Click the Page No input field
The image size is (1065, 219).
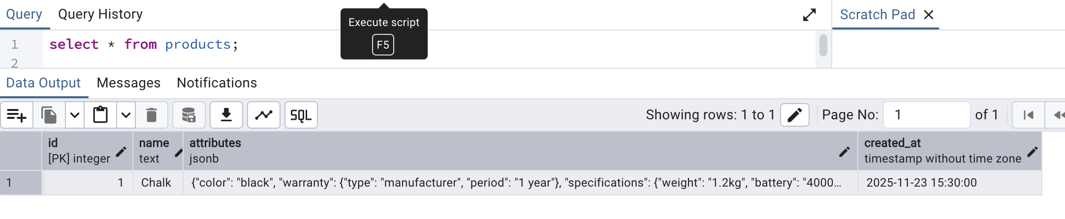pyautogui.click(x=926, y=115)
